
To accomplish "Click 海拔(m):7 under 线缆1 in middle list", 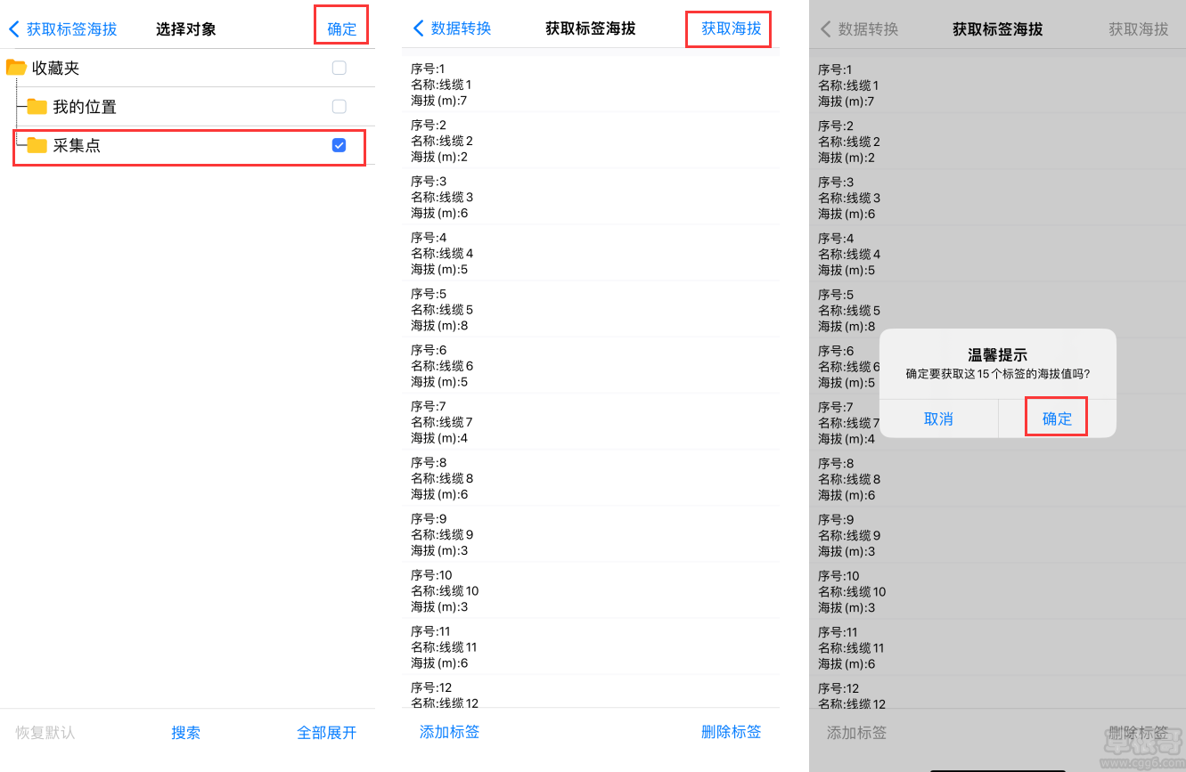I will pyautogui.click(x=438, y=101).
